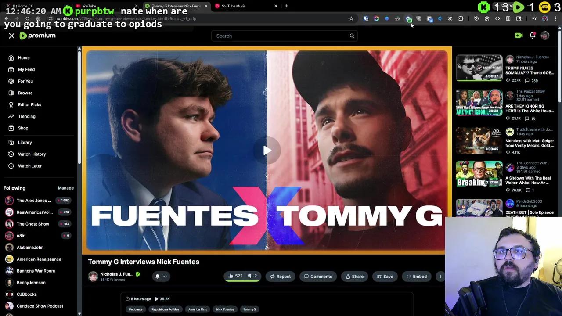Open Library in the sidebar

pos(25,143)
